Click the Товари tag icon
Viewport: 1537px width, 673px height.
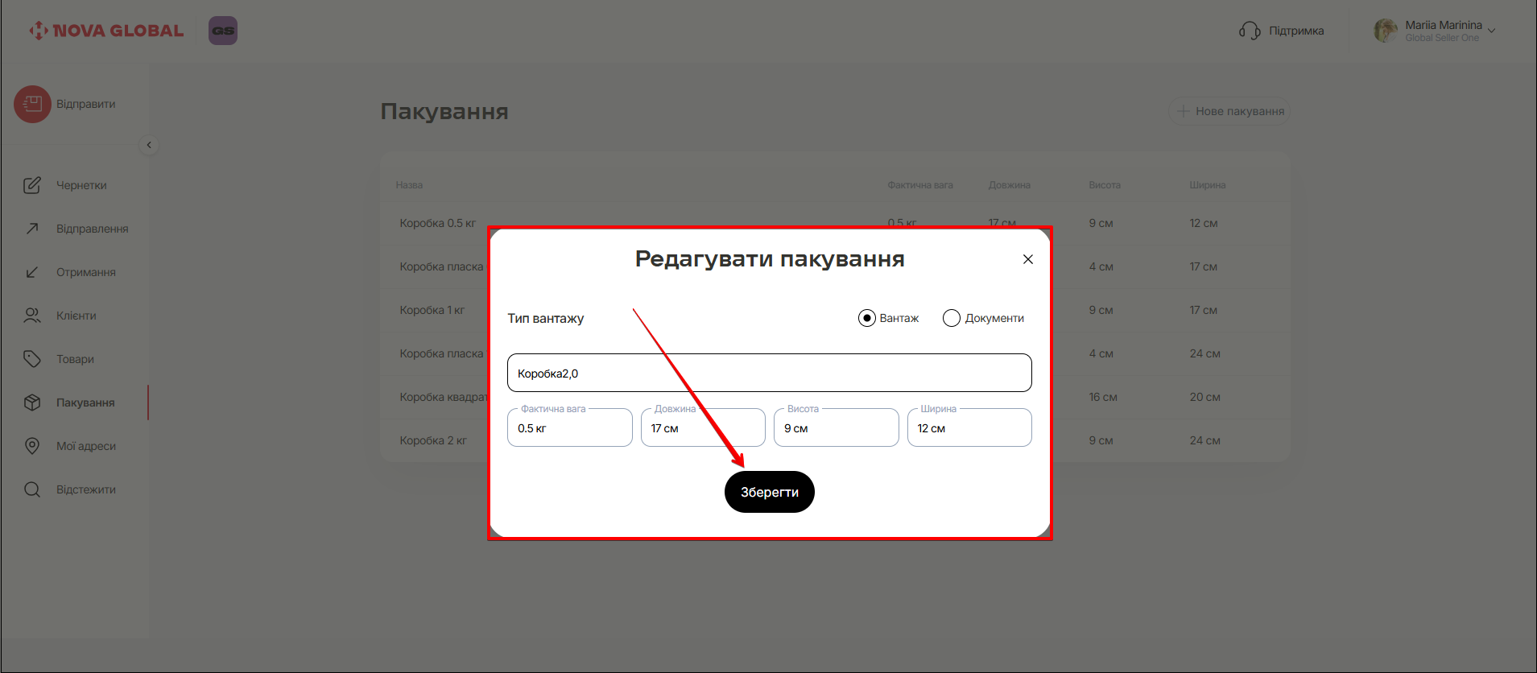[x=32, y=359]
